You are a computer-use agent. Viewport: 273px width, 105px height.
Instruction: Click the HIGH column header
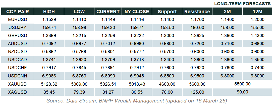pyautogui.click(x=49, y=12)
